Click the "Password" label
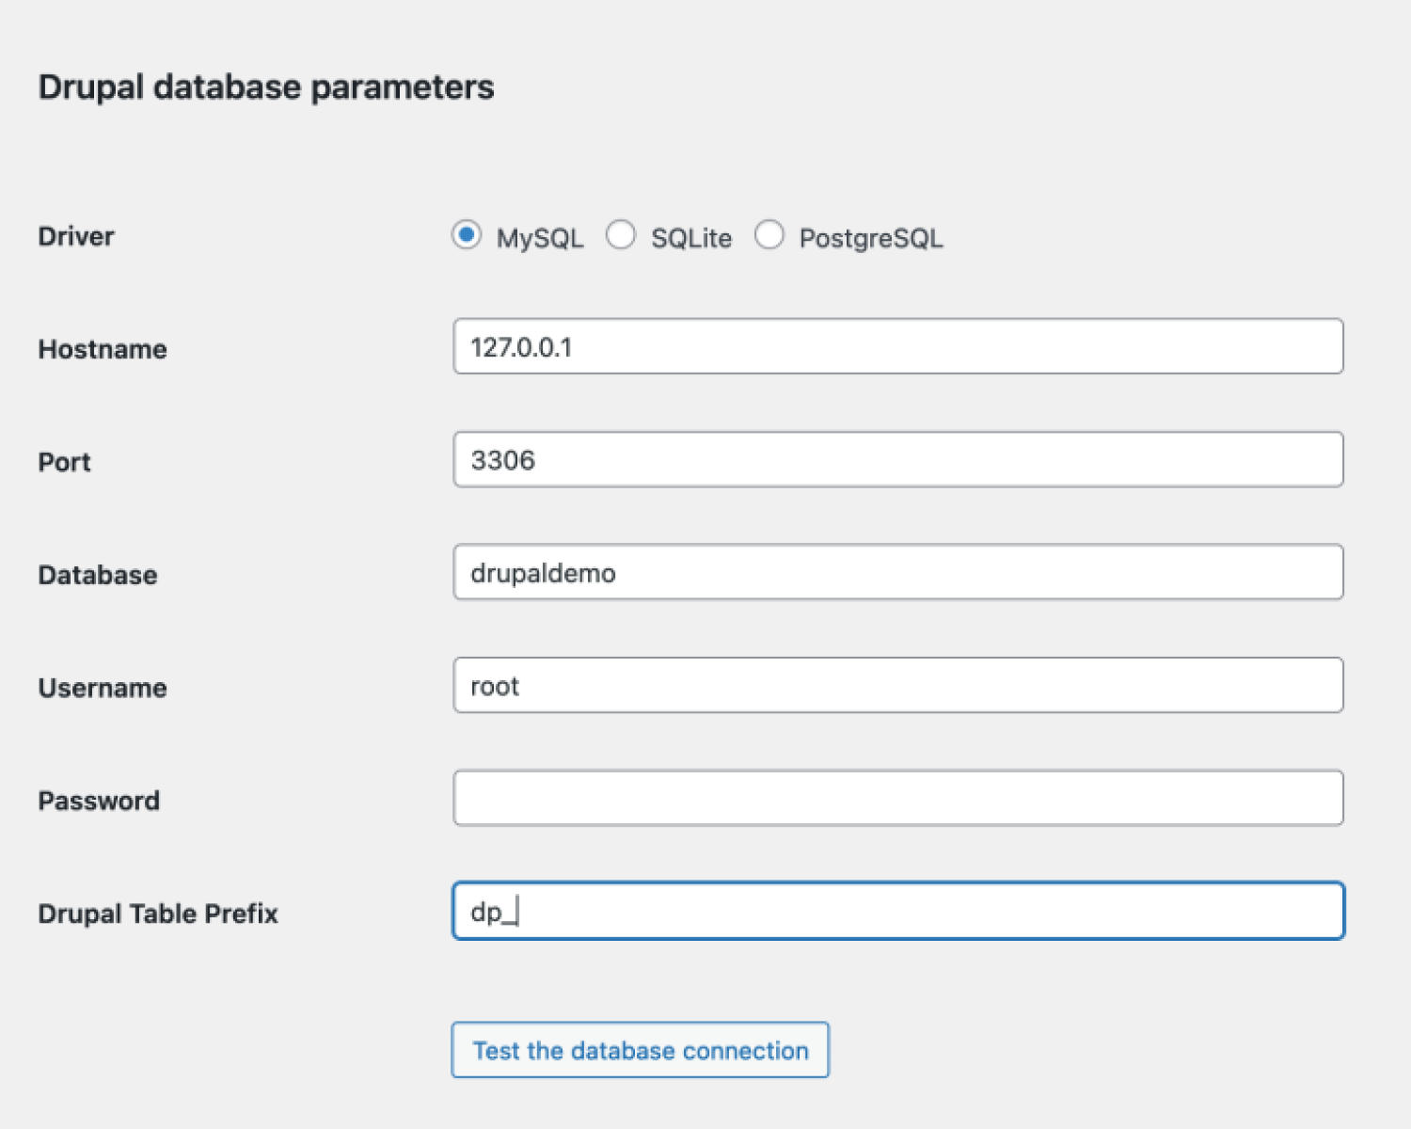Image resolution: width=1411 pixels, height=1129 pixels. pos(99,801)
